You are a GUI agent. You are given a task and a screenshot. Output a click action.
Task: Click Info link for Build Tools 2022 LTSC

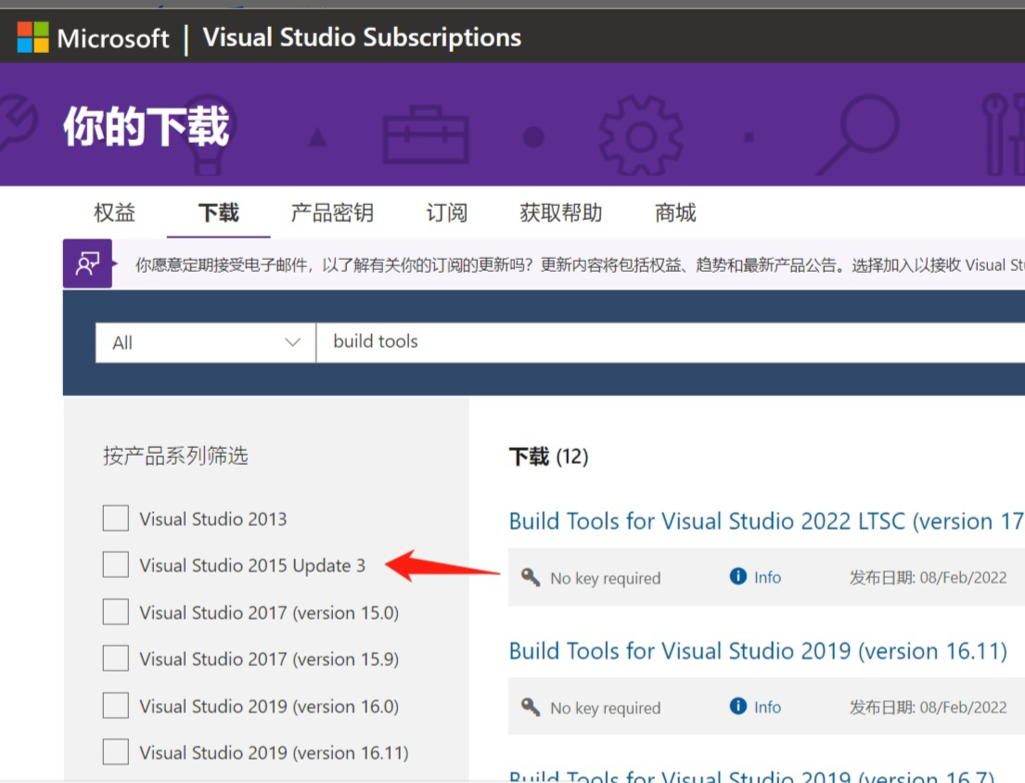[767, 577]
